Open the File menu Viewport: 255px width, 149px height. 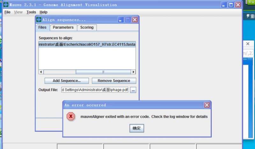[7, 12]
